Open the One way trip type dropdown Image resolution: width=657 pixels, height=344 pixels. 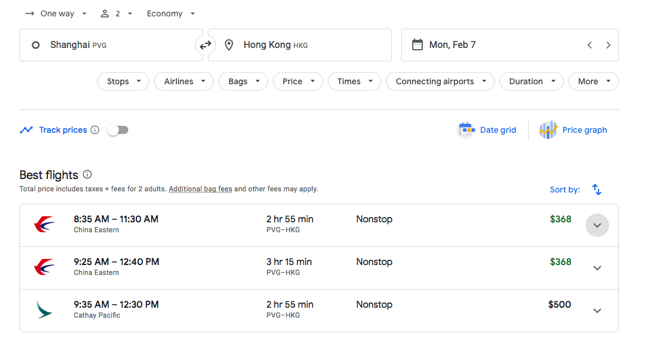tap(56, 13)
